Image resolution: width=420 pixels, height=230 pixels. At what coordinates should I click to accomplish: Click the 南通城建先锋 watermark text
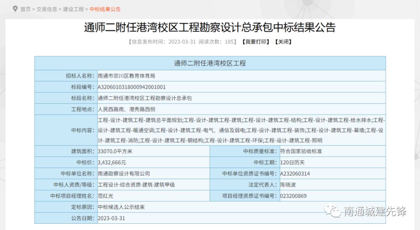tap(375, 212)
